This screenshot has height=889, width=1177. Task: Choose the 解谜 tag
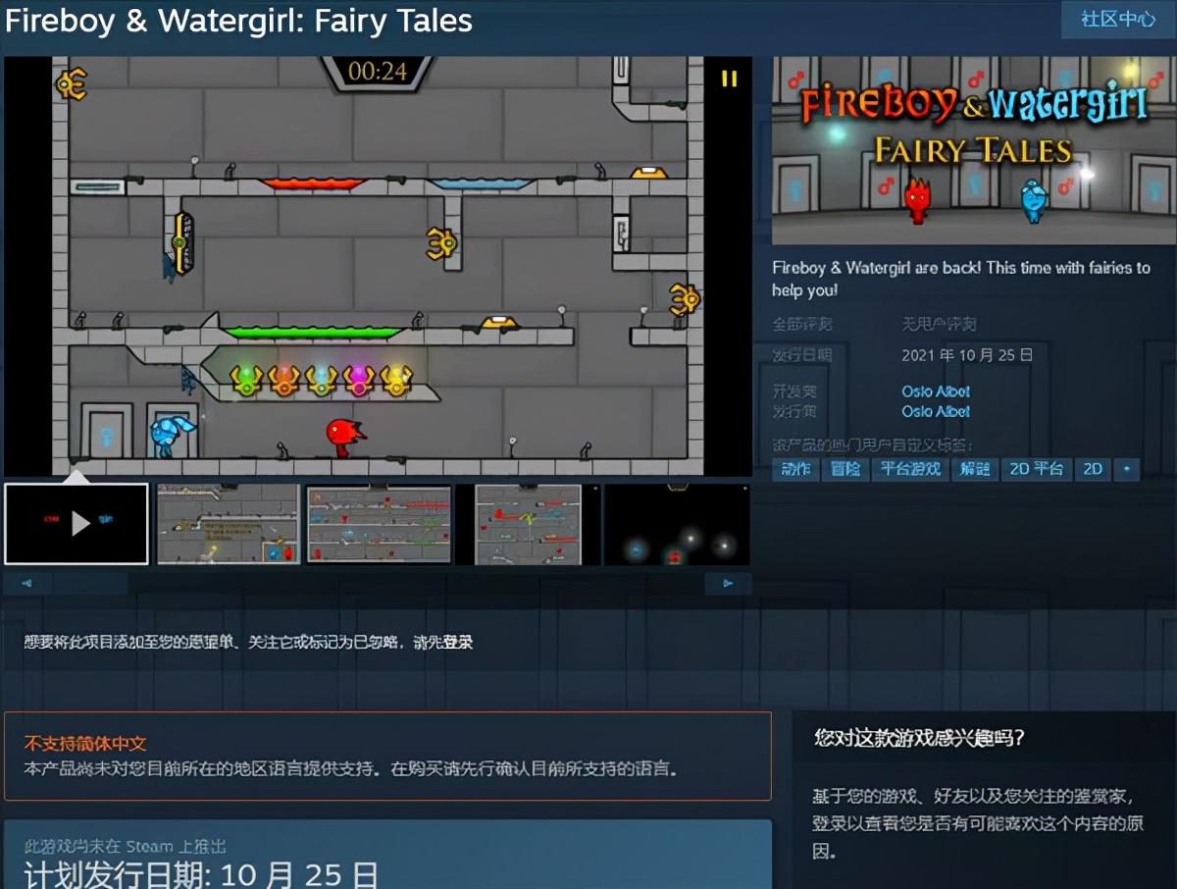pyautogui.click(x=975, y=469)
